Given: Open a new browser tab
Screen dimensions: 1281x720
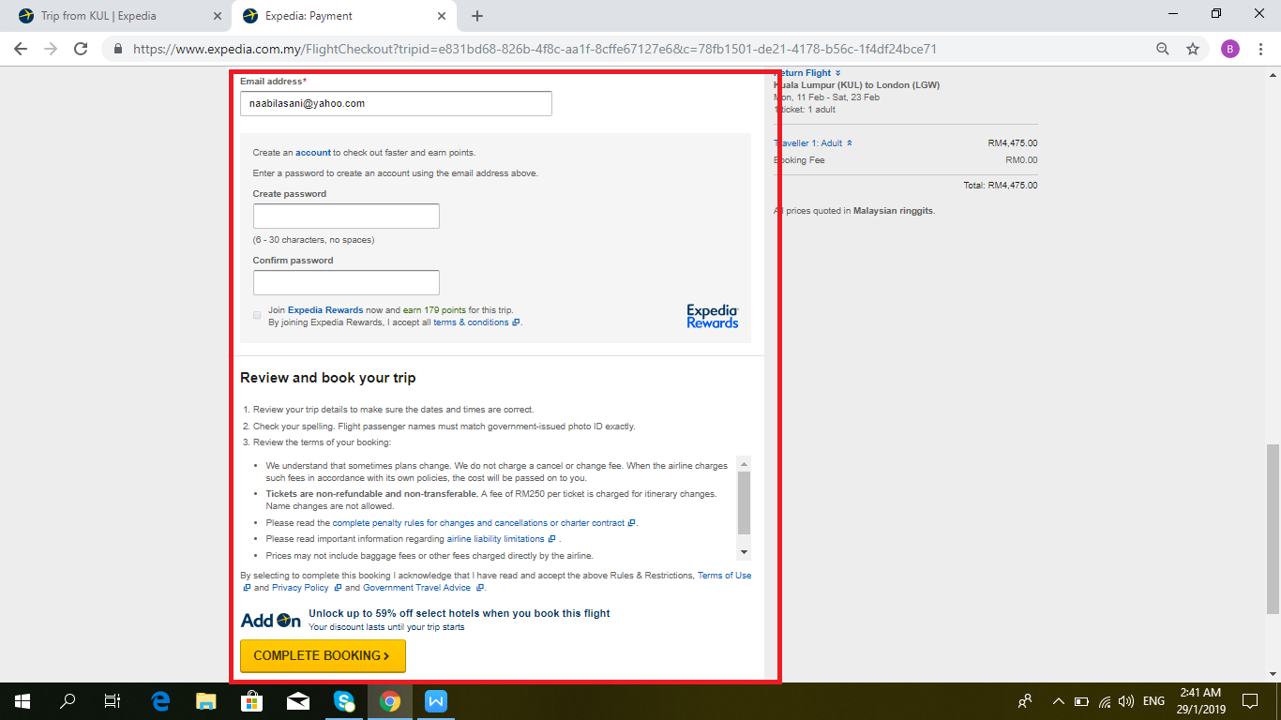Looking at the screenshot, I should (477, 16).
